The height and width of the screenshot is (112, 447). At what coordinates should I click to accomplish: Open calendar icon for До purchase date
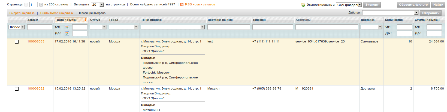(67, 33)
